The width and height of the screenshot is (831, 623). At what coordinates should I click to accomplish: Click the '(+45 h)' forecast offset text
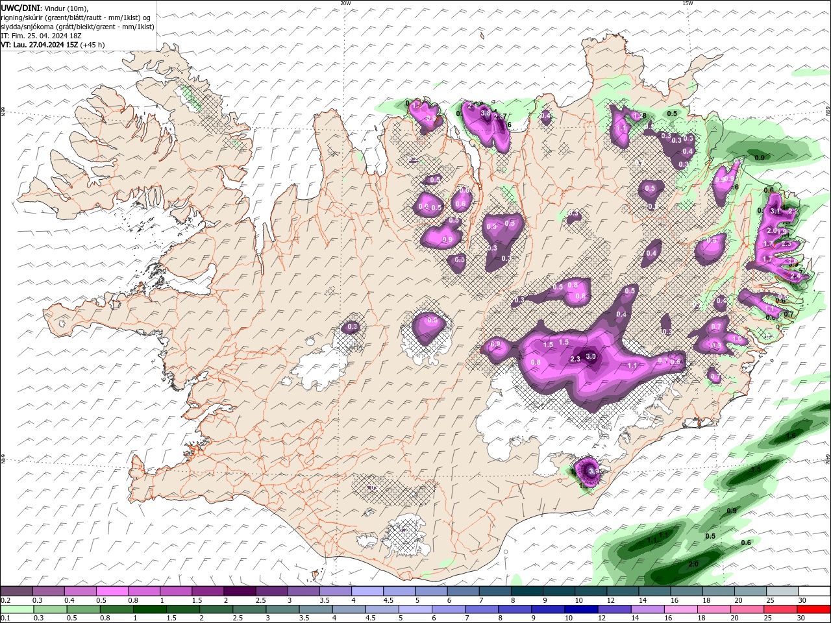click(x=93, y=45)
